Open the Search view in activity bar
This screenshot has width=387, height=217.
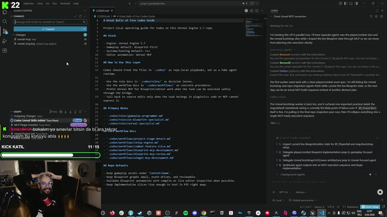click(5, 21)
